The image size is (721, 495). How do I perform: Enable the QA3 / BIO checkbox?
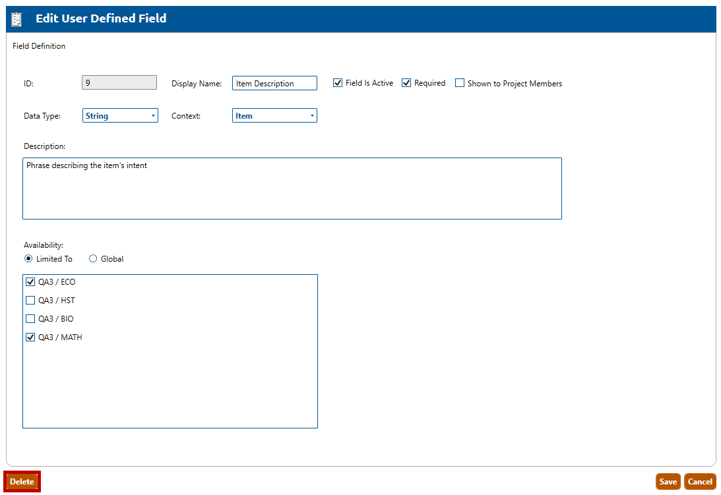(x=30, y=319)
